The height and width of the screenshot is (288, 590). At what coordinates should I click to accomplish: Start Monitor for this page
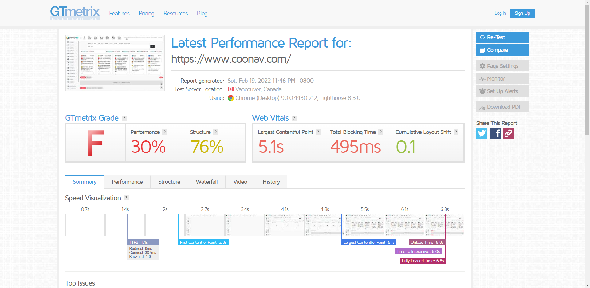tap(502, 78)
